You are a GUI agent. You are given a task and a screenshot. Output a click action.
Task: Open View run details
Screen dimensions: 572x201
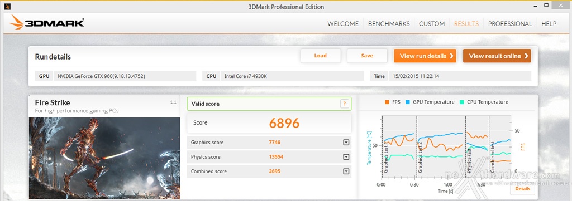425,56
